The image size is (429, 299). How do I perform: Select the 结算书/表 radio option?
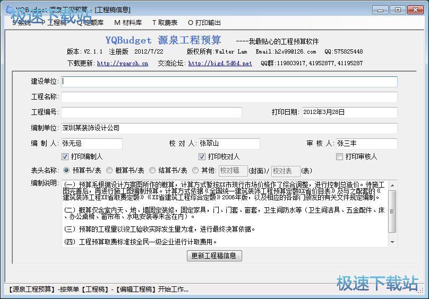[152, 171]
